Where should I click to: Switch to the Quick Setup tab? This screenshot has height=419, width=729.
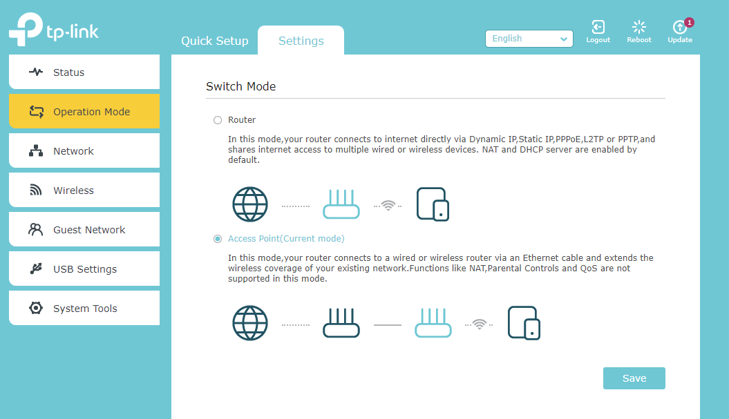click(215, 41)
